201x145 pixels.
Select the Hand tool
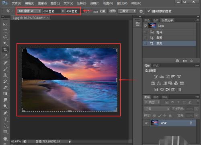(x=5, y=139)
